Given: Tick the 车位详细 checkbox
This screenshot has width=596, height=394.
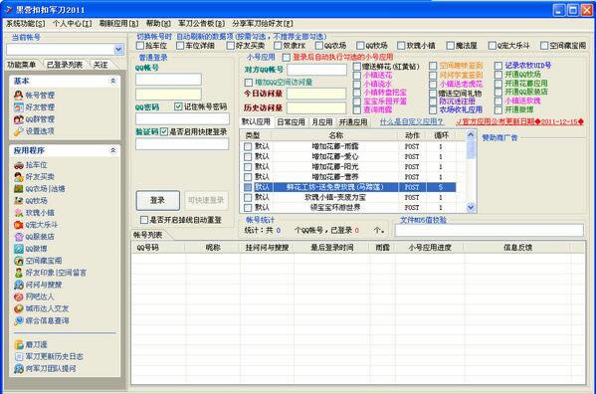Looking at the screenshot, I should 180,46.
